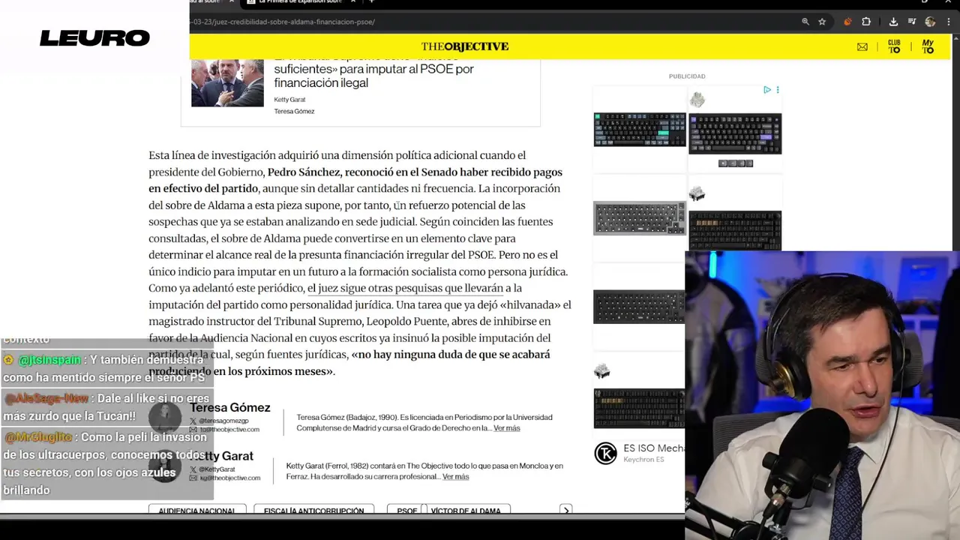Open the Chrome three-dot menu
Image resolution: width=960 pixels, height=540 pixels.
pos(948,22)
